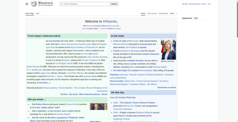238x122 pixels.
Task: Click the Violeta Chamorro link
Action: click(151, 54)
